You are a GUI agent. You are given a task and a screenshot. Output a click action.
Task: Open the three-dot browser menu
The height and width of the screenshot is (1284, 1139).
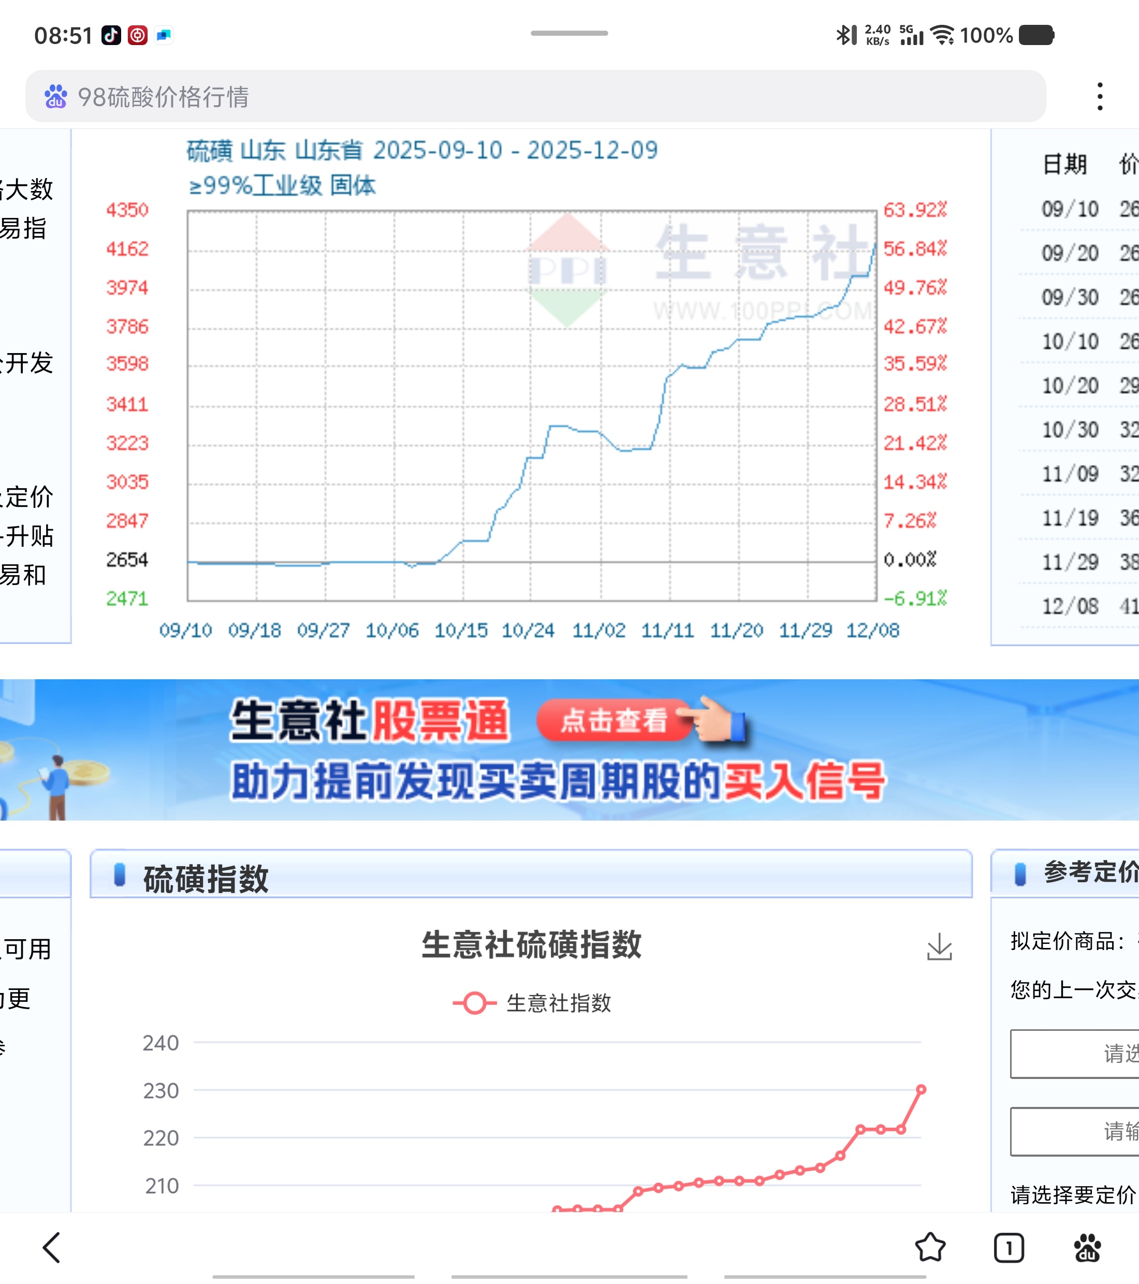pos(1100,96)
